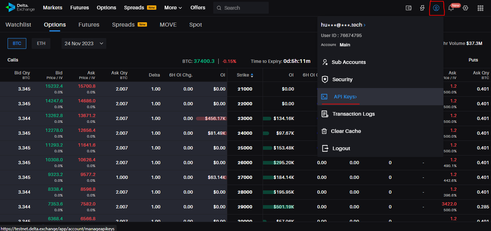Viewport: 491px width, 231px height.
Task: Click the 26000 strike cell
Action: tap(245, 163)
